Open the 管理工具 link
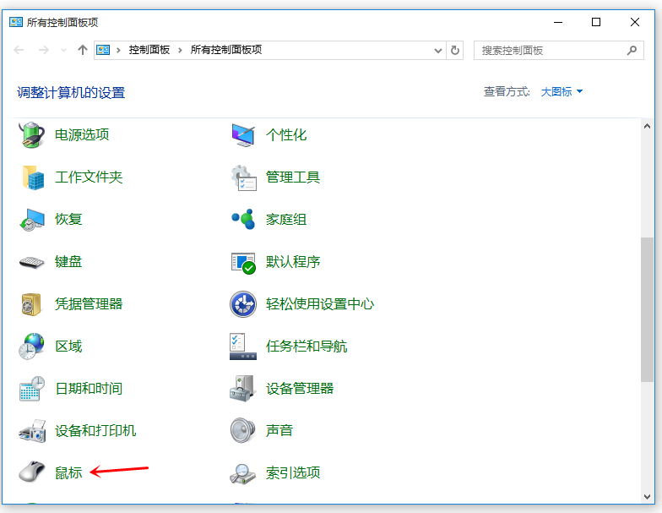The height and width of the screenshot is (513, 662). coord(292,177)
